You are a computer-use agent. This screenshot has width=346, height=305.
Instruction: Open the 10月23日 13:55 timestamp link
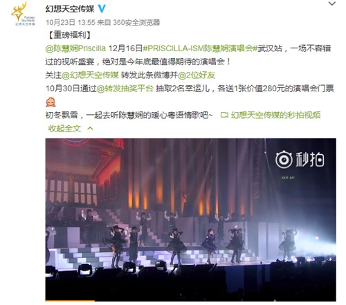click(71, 22)
